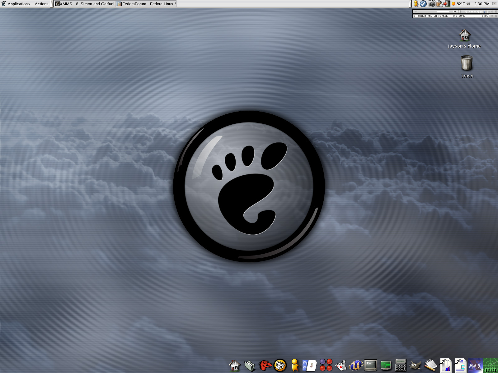Launch the Unreal Tournament icon
This screenshot has width=498, height=373.
pos(356,365)
